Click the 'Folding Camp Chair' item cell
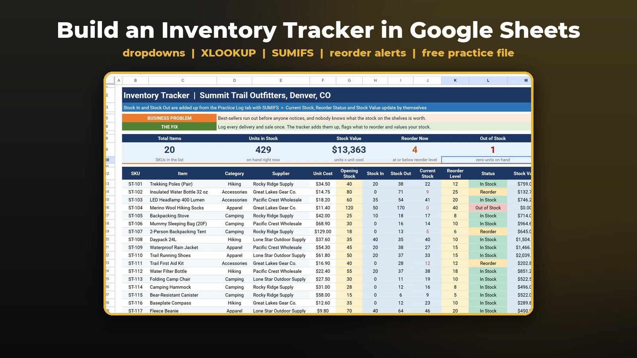This screenshot has width=637, height=358. (x=183, y=279)
